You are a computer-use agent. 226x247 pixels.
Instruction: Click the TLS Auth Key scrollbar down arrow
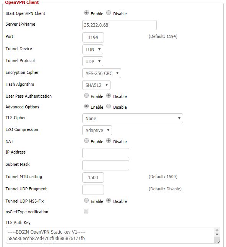(217, 234)
